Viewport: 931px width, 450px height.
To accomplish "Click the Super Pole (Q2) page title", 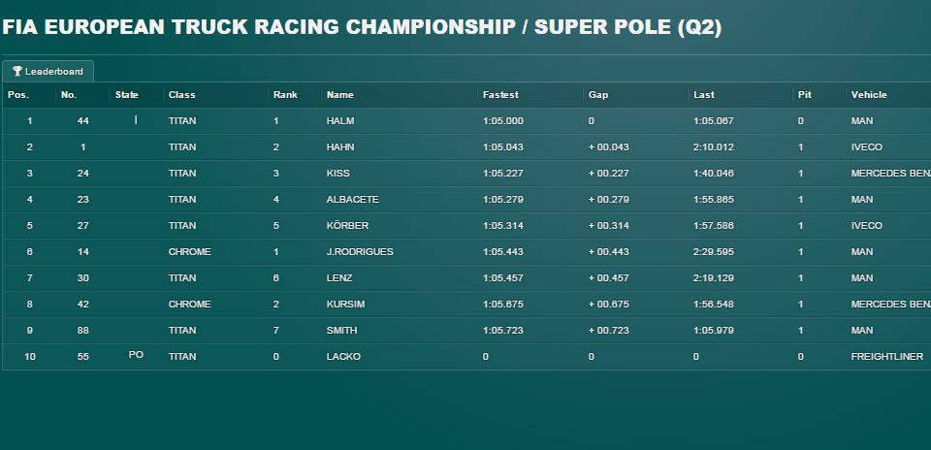I will click(627, 27).
